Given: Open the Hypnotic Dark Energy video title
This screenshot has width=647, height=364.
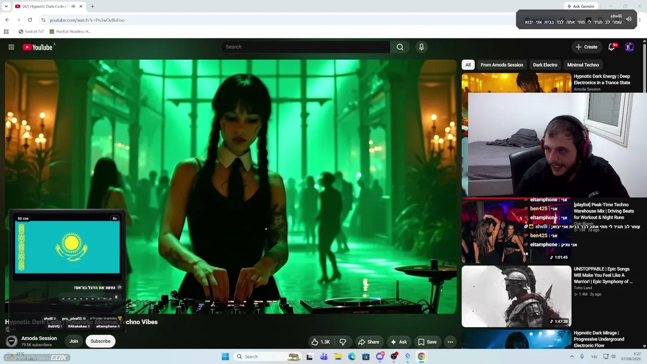Looking at the screenshot, I should pos(602,79).
